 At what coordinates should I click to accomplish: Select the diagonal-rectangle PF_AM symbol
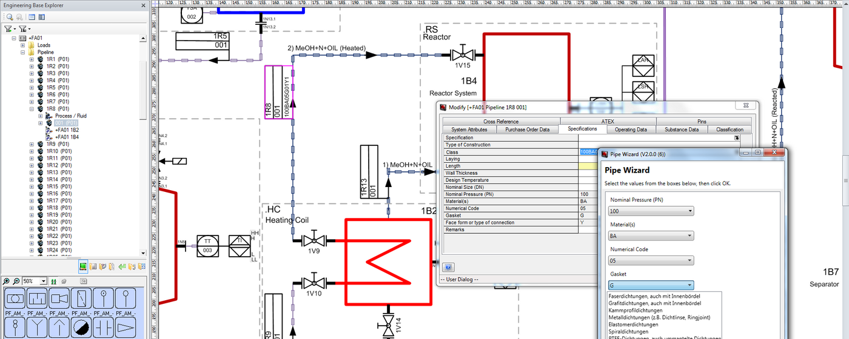81,298
